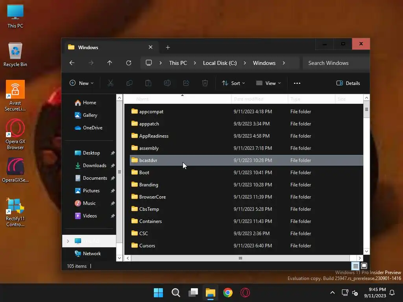This screenshot has height=302, width=403.
Task: Select the BrowserCore folder
Action: [x=246, y=197]
